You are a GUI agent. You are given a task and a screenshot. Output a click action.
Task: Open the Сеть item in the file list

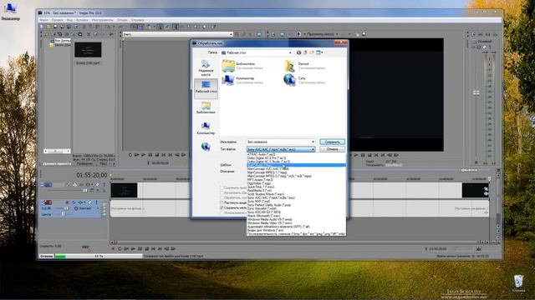click(304, 80)
